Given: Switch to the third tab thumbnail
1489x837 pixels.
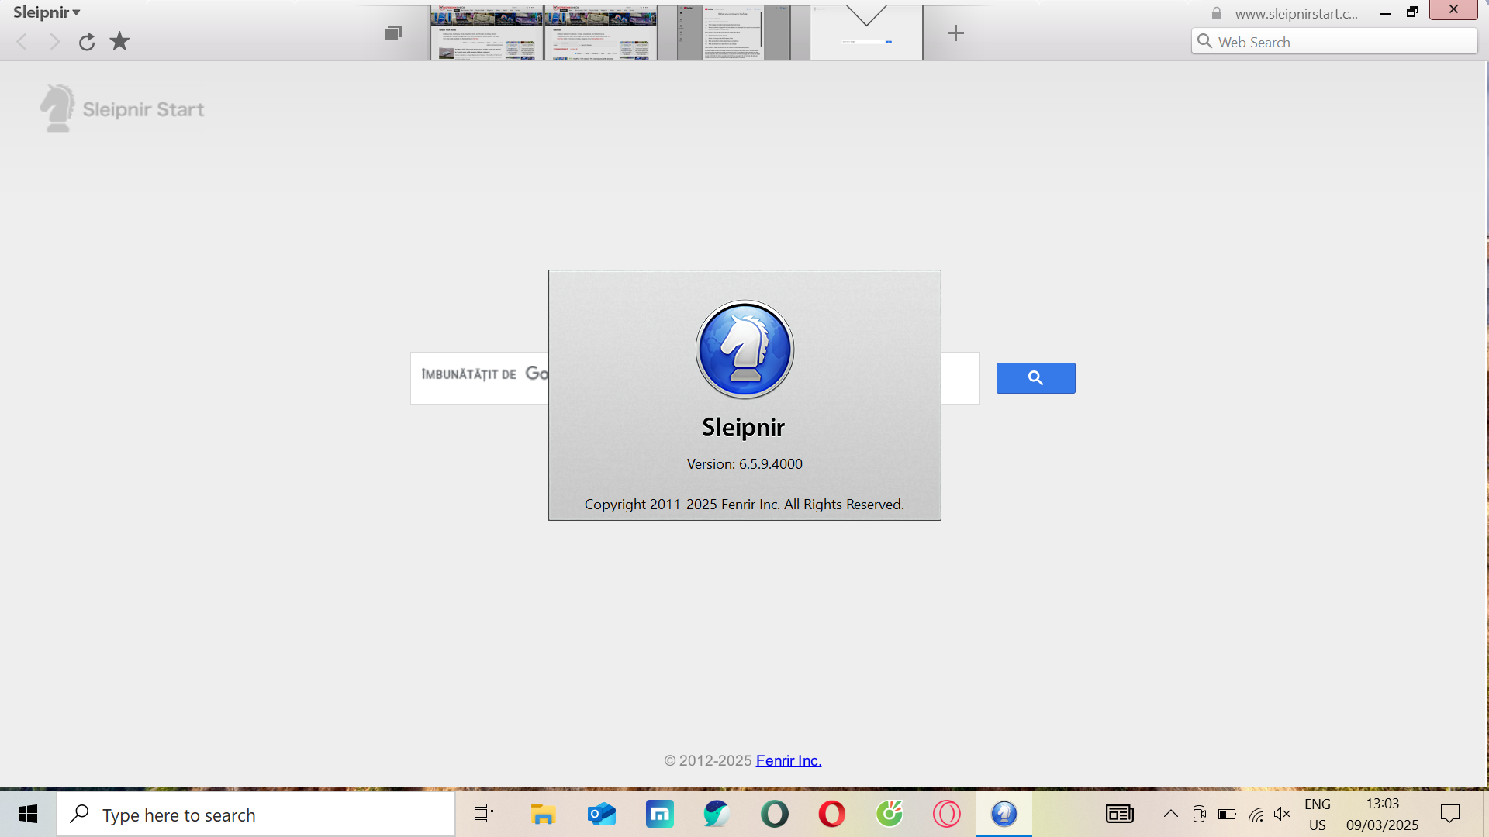Looking at the screenshot, I should (733, 33).
